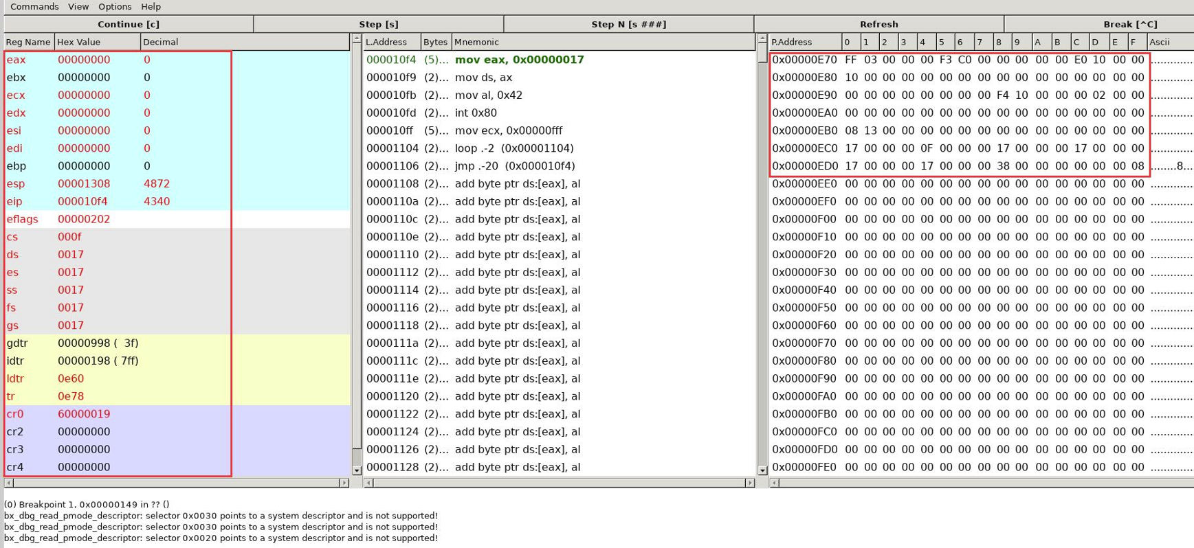Viewport: 1194px width, 548px height.
Task: Select the loop instruction at 00001104
Action: pyautogui.click(x=559, y=148)
